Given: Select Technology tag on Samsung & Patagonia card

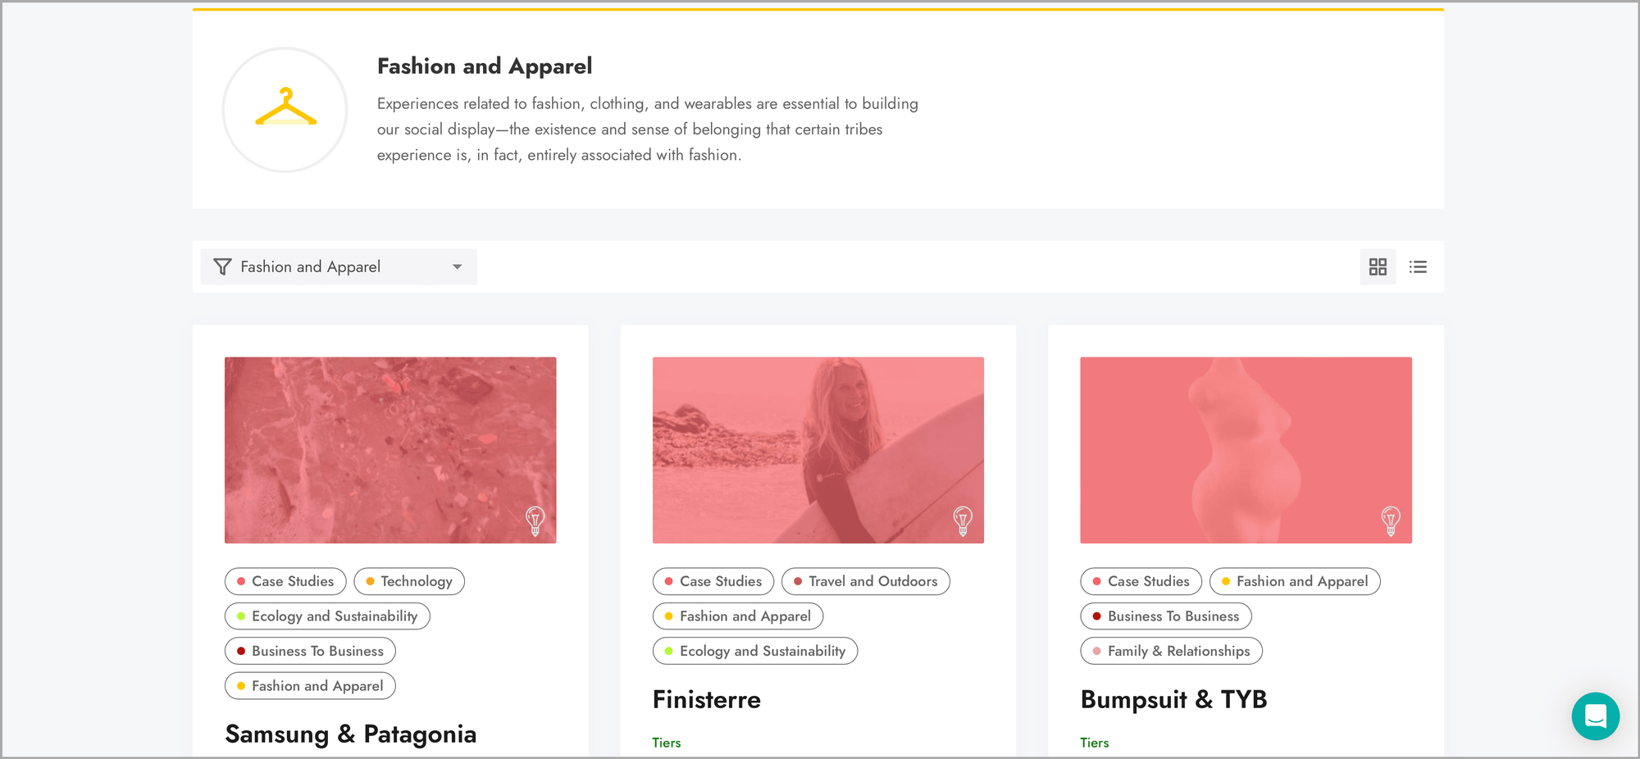Looking at the screenshot, I should (409, 581).
